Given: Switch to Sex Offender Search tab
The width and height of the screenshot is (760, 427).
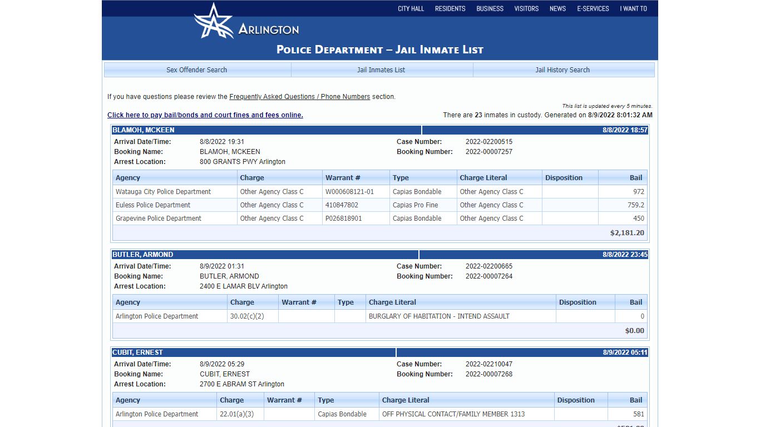Looking at the screenshot, I should (197, 70).
